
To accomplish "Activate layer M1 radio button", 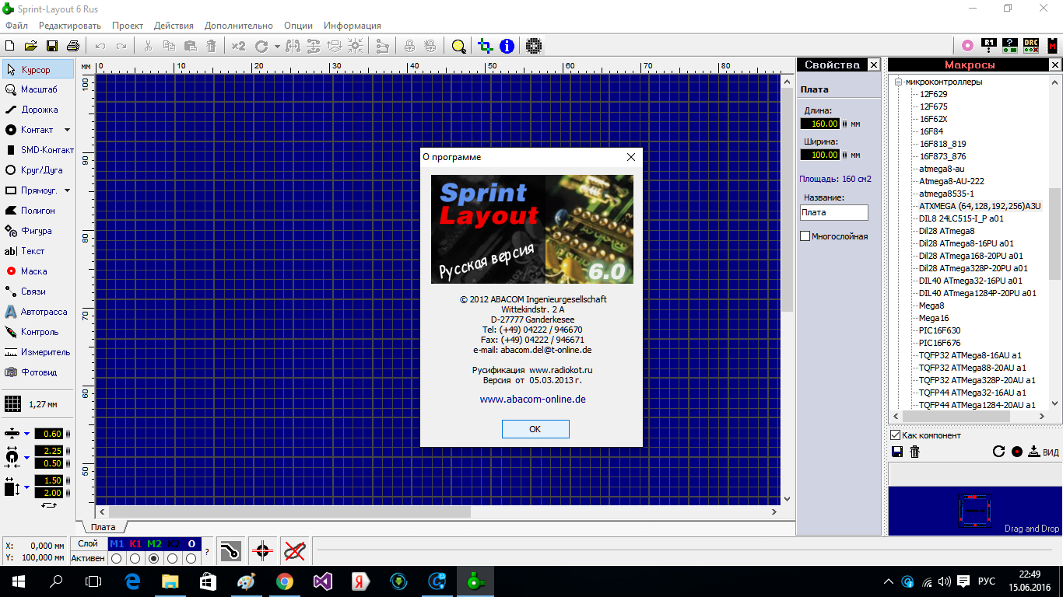I will pyautogui.click(x=117, y=558).
